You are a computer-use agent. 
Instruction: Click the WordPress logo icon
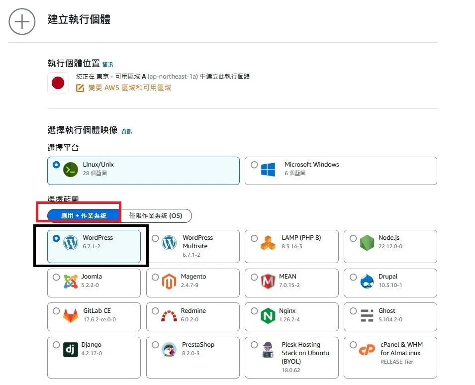(70, 243)
